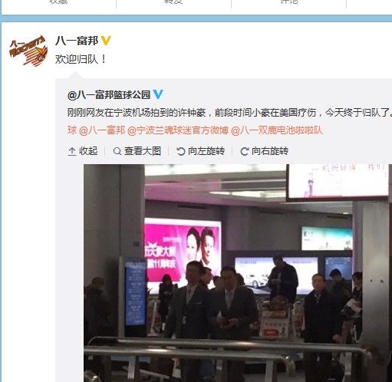View large image via 查看大图
The width and height of the screenshot is (392, 382).
[143, 151]
